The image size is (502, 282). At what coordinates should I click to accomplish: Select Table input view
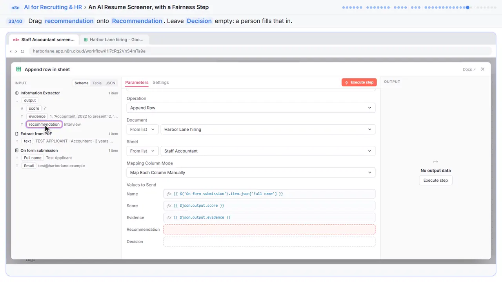pyautogui.click(x=97, y=83)
